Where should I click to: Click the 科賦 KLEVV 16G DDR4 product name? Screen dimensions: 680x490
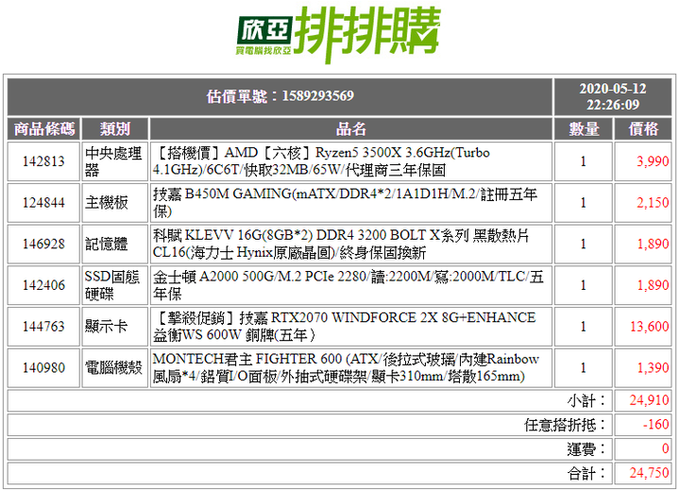(x=341, y=244)
